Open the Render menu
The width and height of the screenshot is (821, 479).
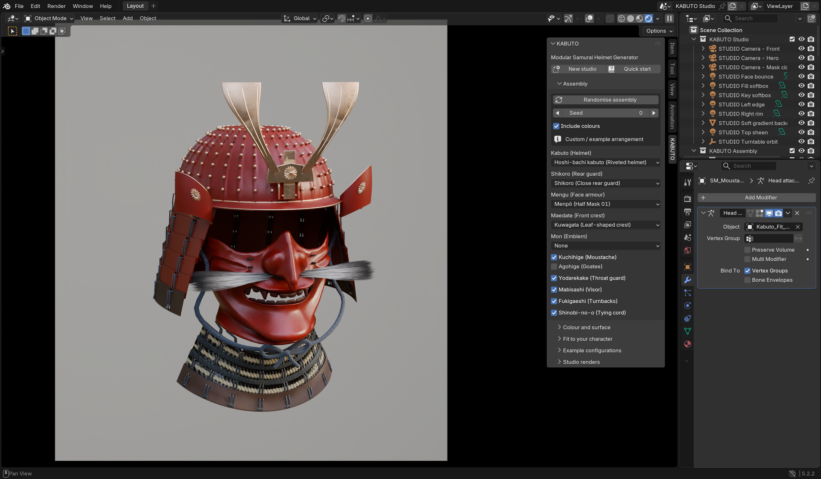pos(56,6)
